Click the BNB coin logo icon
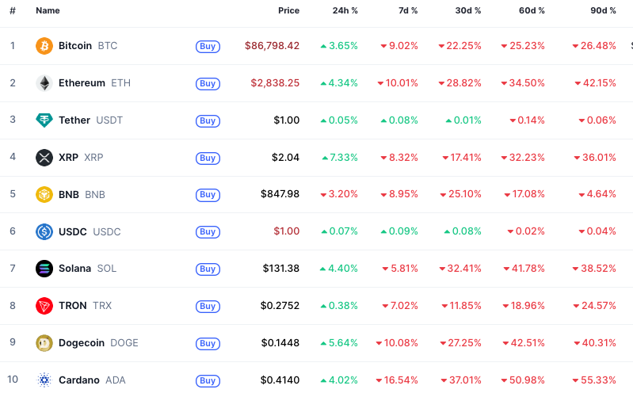Screen dimensions: 633x397 coord(44,194)
